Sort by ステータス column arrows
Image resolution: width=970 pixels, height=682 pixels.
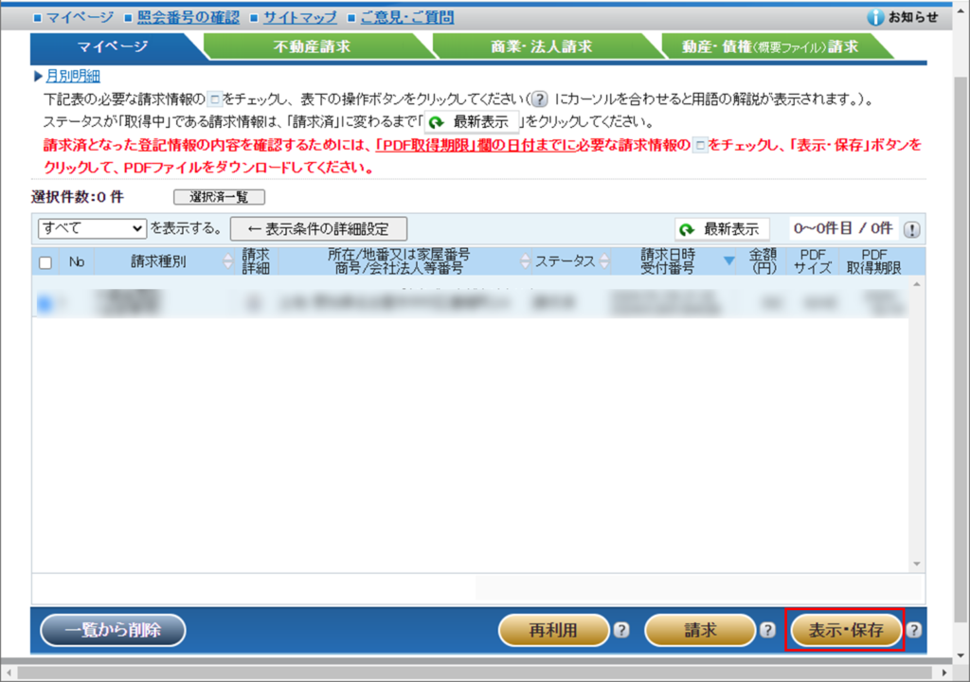(x=602, y=262)
